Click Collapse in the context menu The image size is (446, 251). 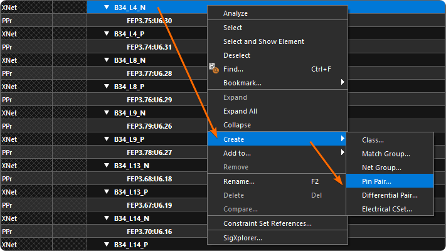pyautogui.click(x=236, y=125)
